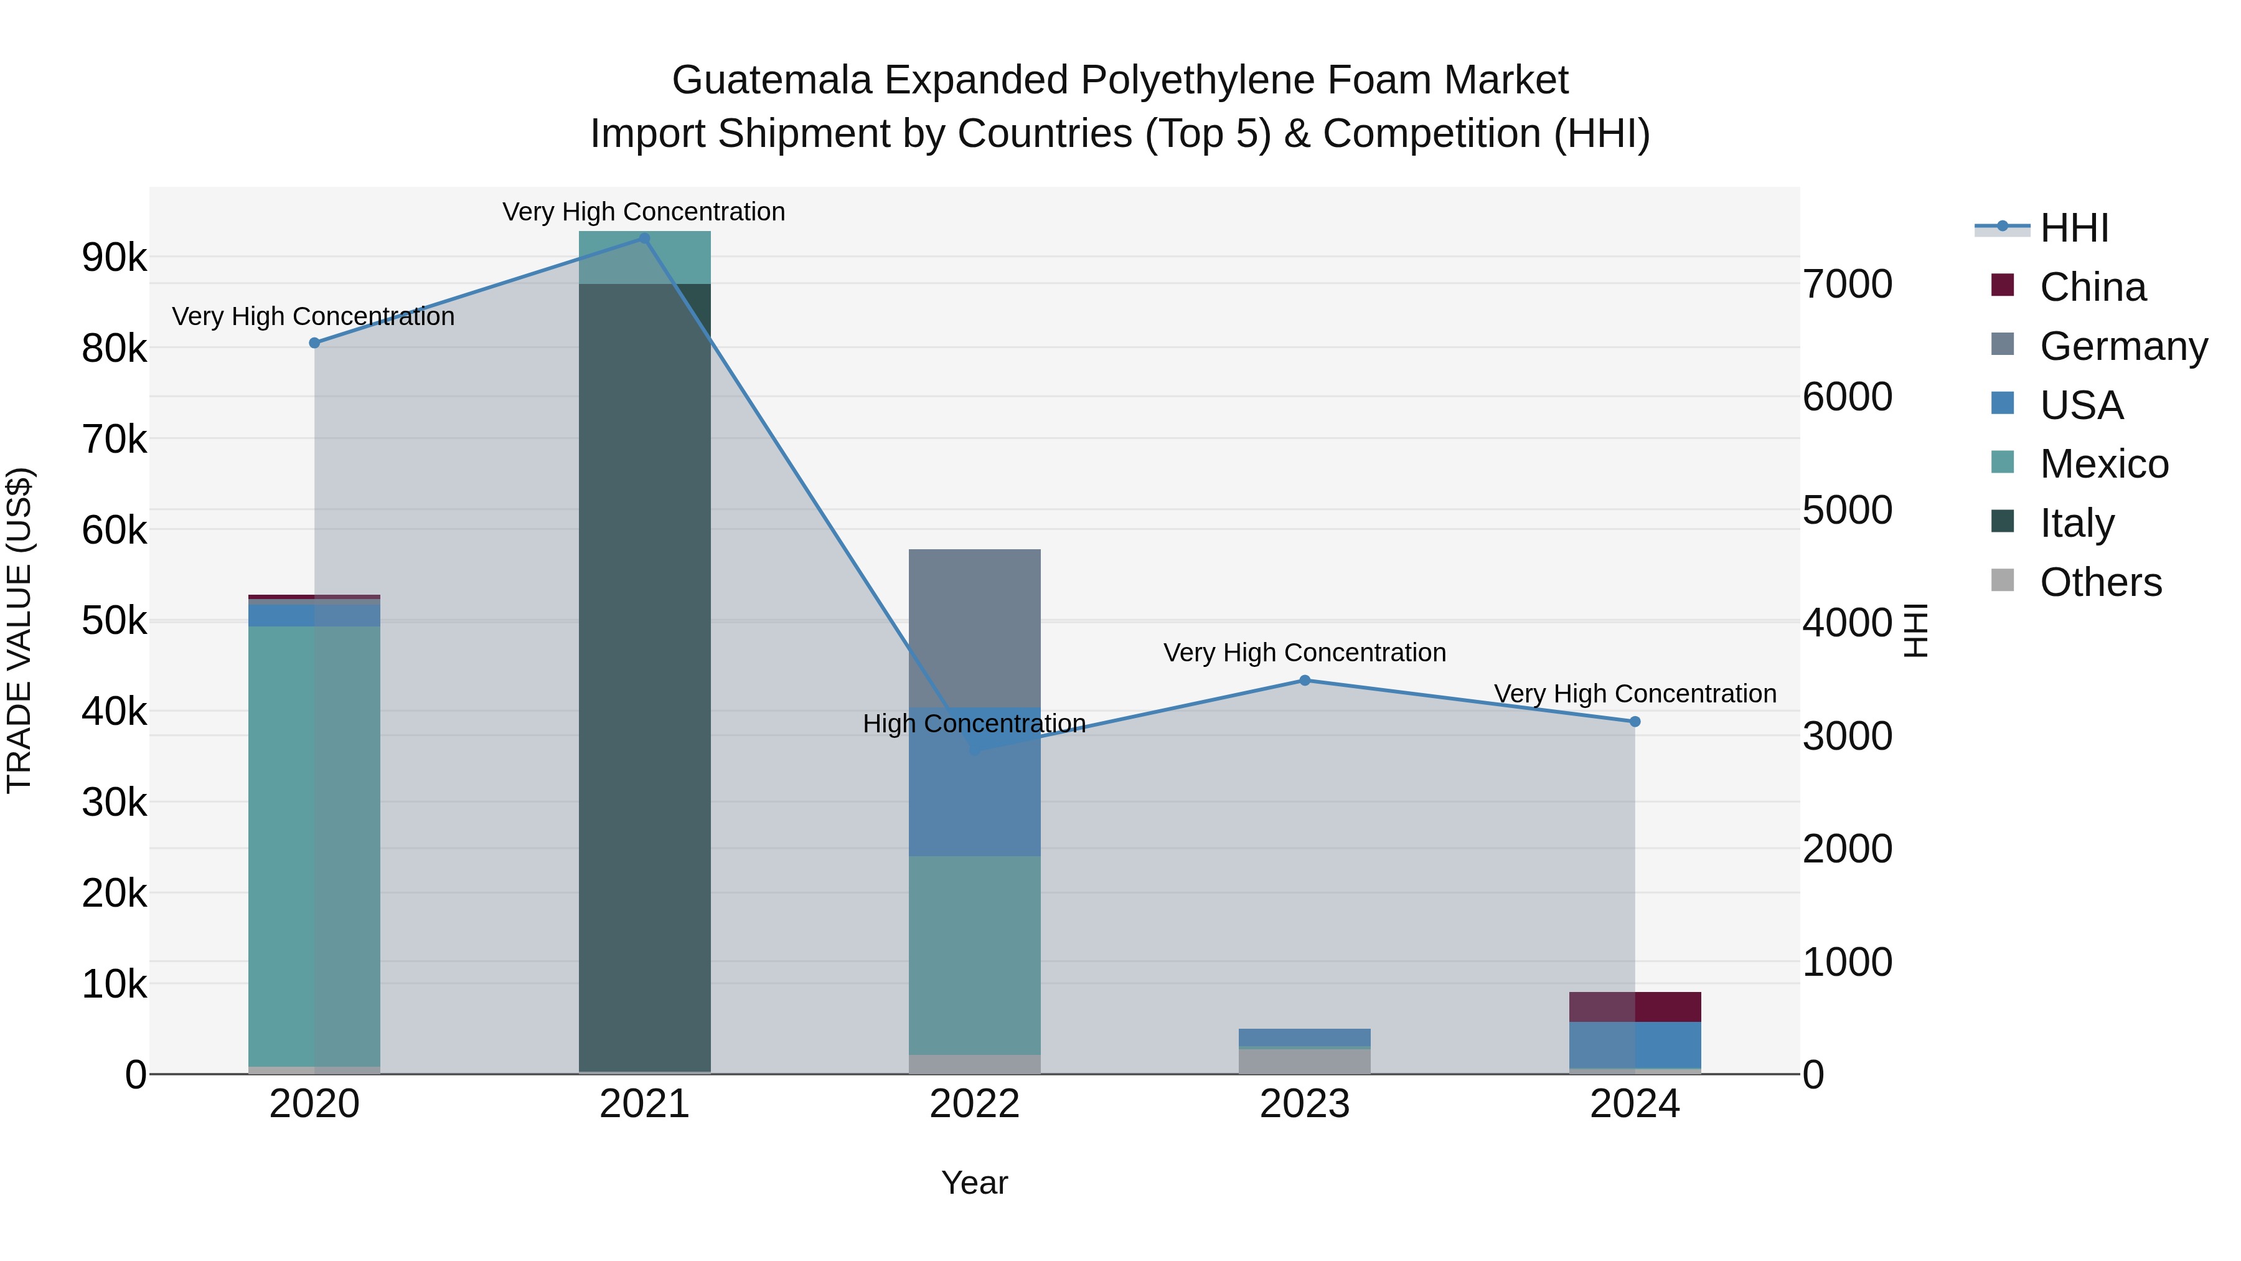The image size is (2241, 1261).
Task: Toggle the Mexico legend entry
Action: pos(2080,464)
